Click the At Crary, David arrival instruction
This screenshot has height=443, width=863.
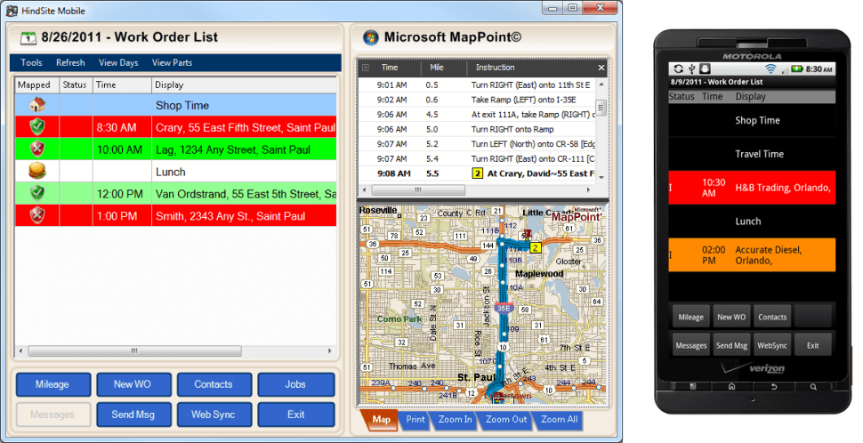477,173
